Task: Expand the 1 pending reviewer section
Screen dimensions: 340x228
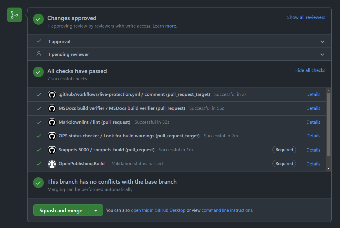Action: [x=322, y=54]
